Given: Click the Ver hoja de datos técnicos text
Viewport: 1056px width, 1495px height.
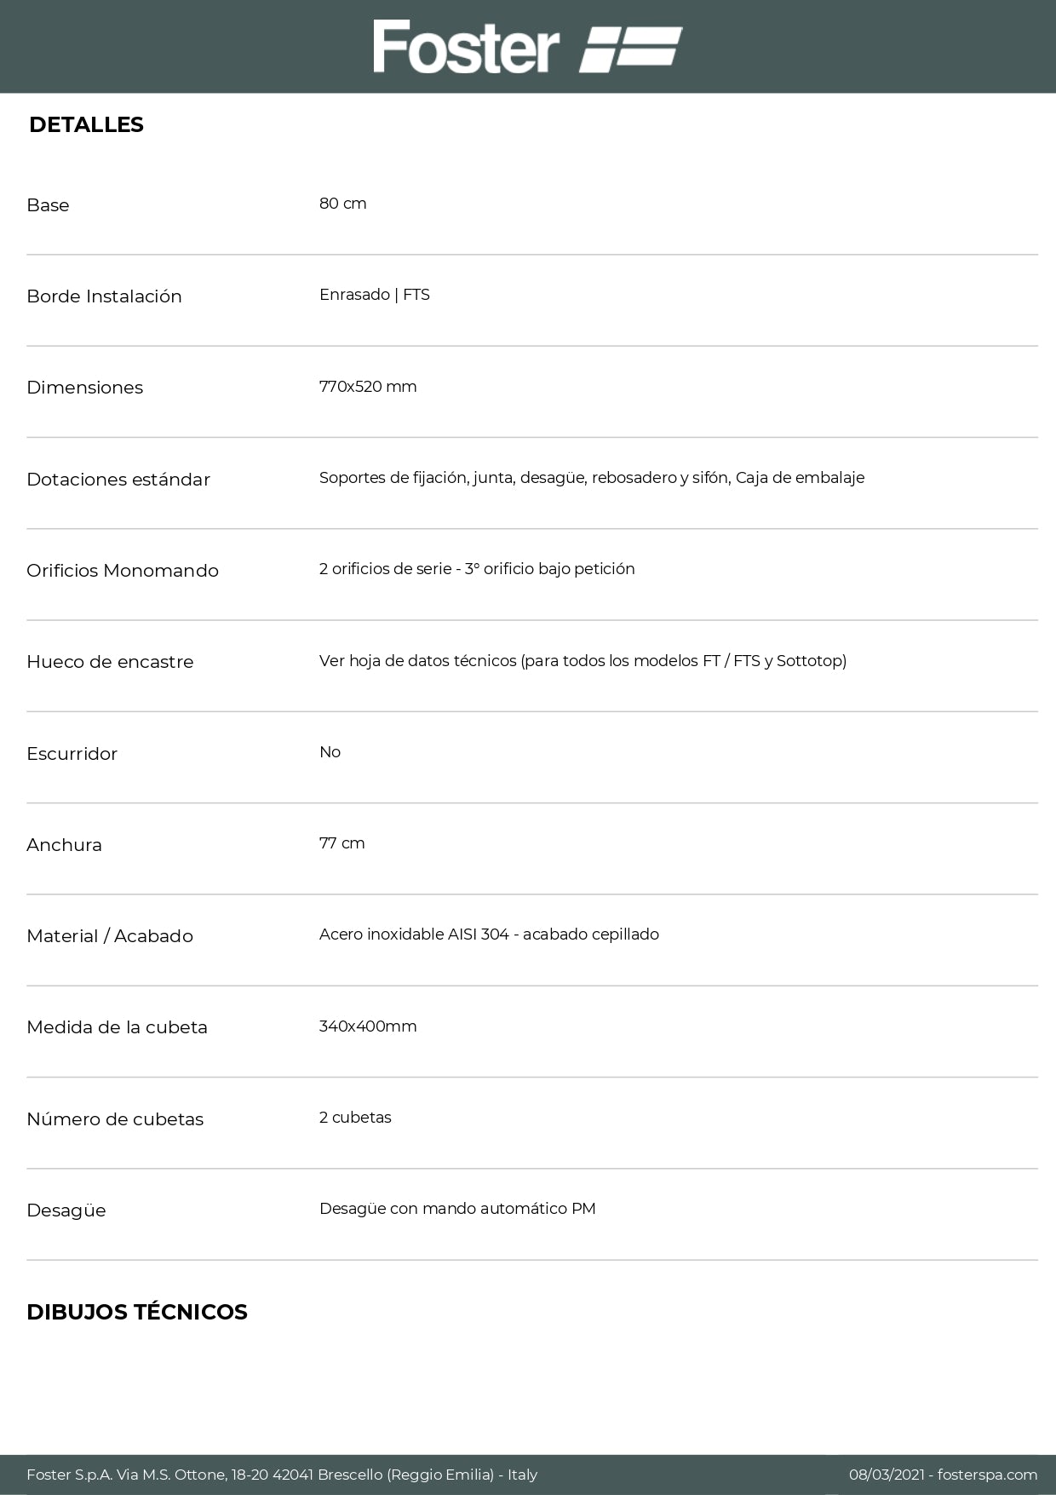Looking at the screenshot, I should pyautogui.click(x=583, y=661).
